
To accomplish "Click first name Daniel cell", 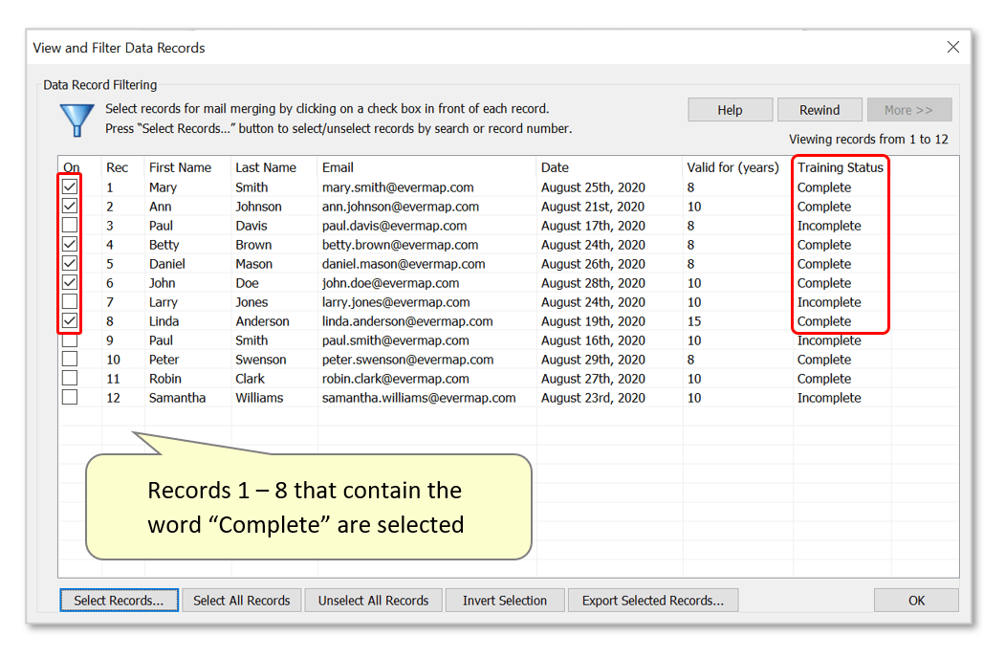I will pos(167,264).
